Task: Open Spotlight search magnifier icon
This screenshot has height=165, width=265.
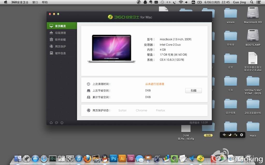Action: 252,2
